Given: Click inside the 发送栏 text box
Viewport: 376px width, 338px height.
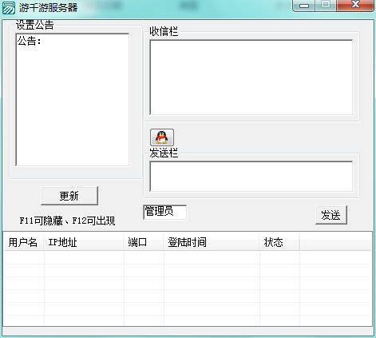Looking at the screenshot, I should click(251, 177).
